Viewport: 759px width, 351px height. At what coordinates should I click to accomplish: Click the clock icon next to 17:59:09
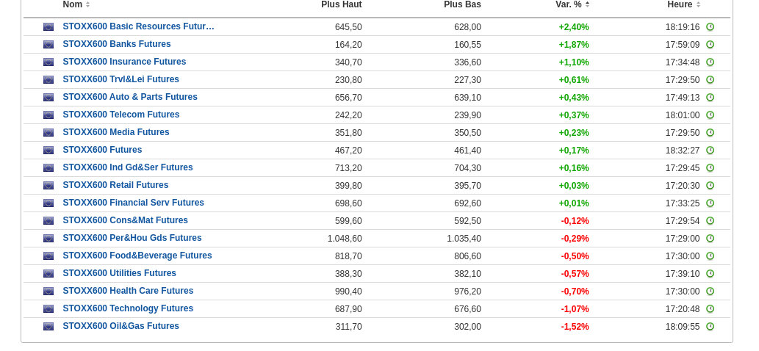(x=710, y=45)
